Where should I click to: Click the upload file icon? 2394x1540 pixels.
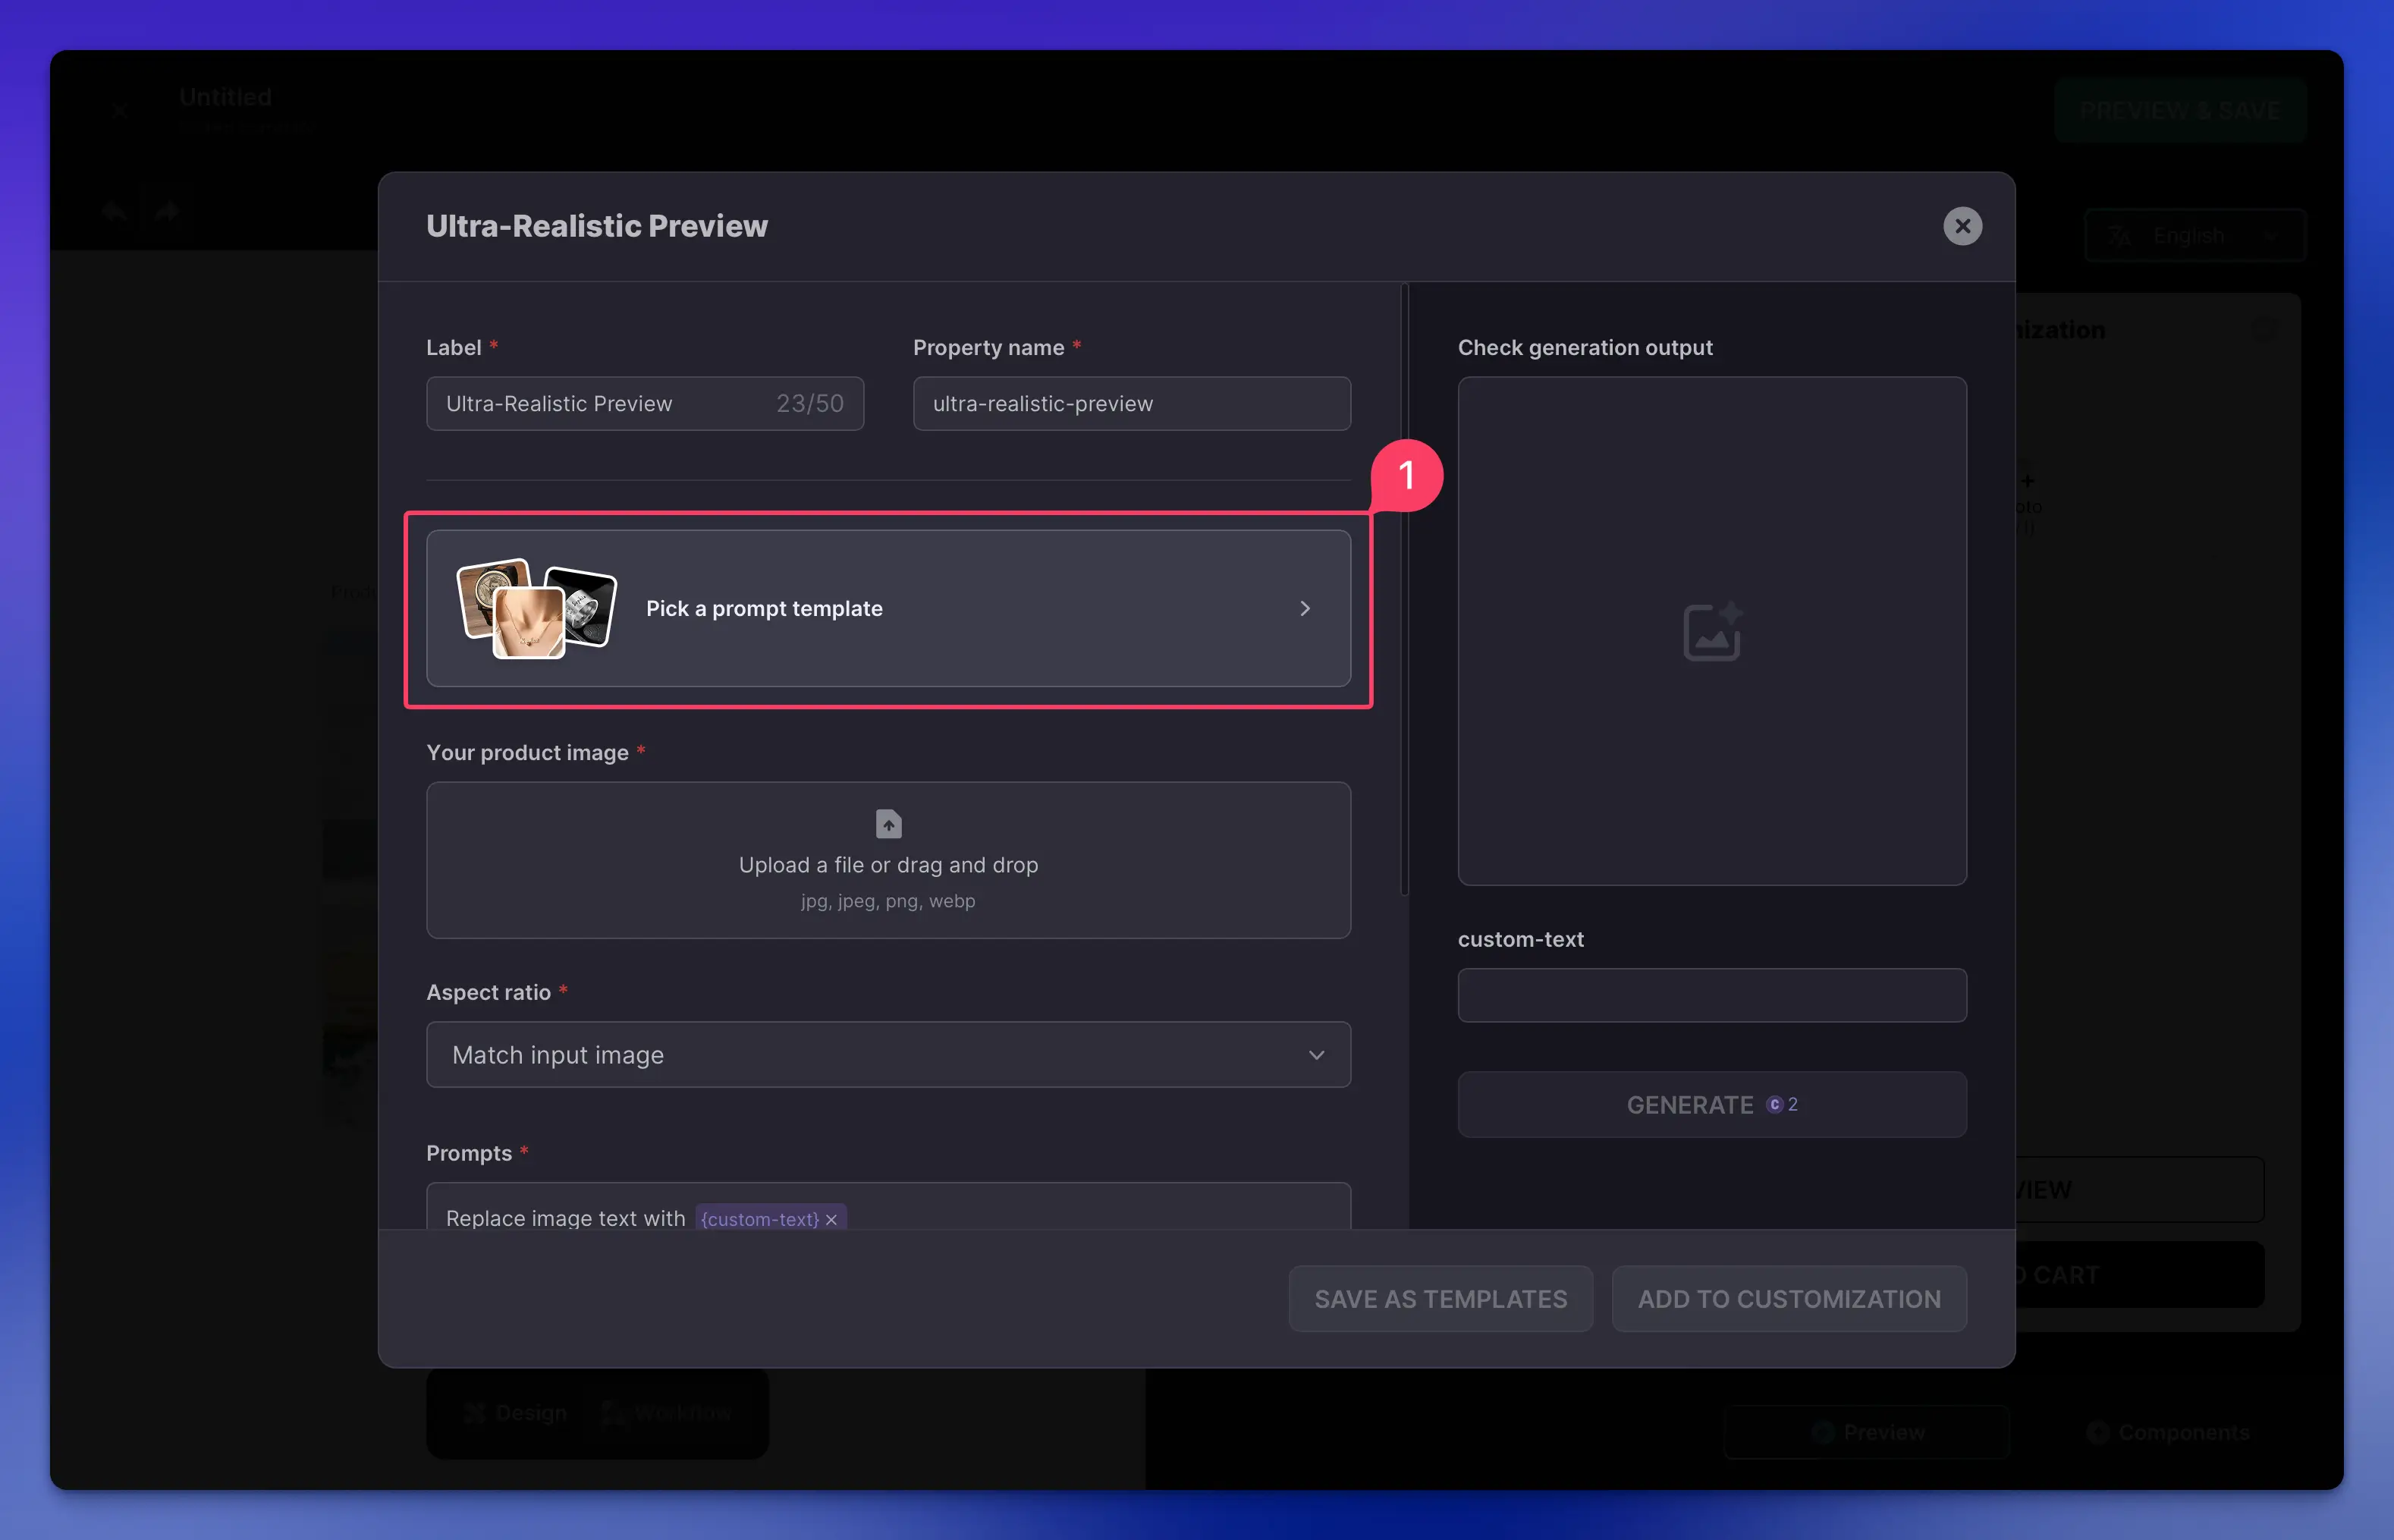point(888,824)
